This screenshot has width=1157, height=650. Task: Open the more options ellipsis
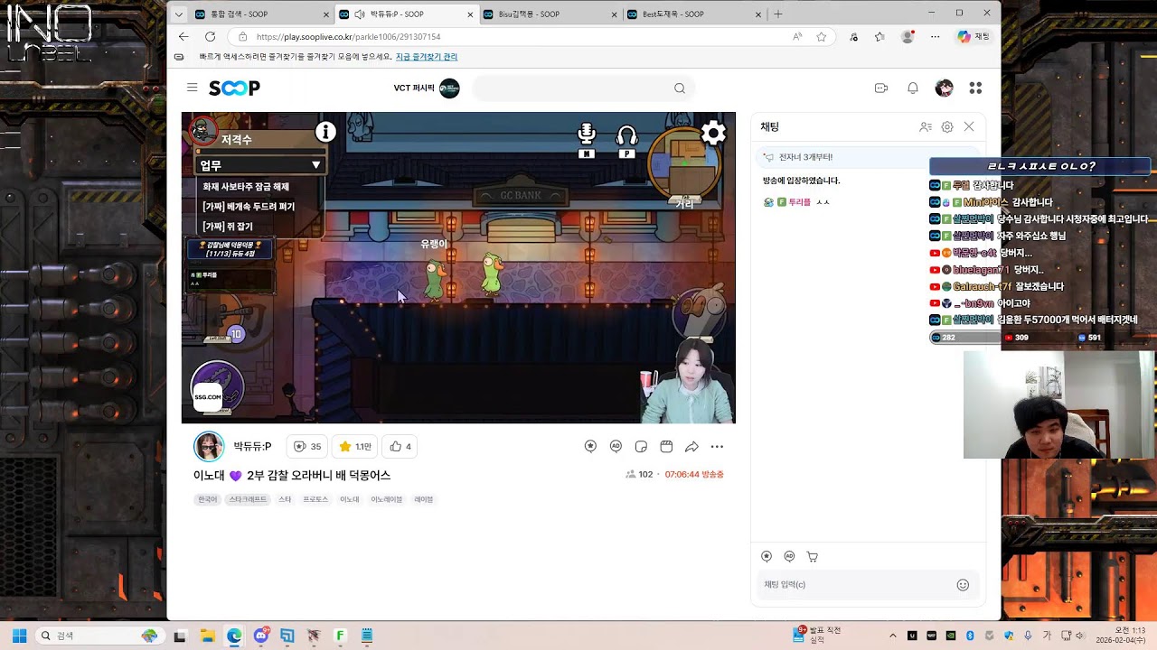click(717, 446)
